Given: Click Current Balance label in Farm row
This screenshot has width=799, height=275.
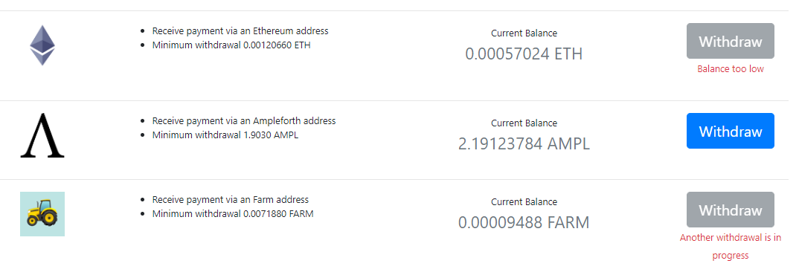Looking at the screenshot, I should (x=524, y=202).
